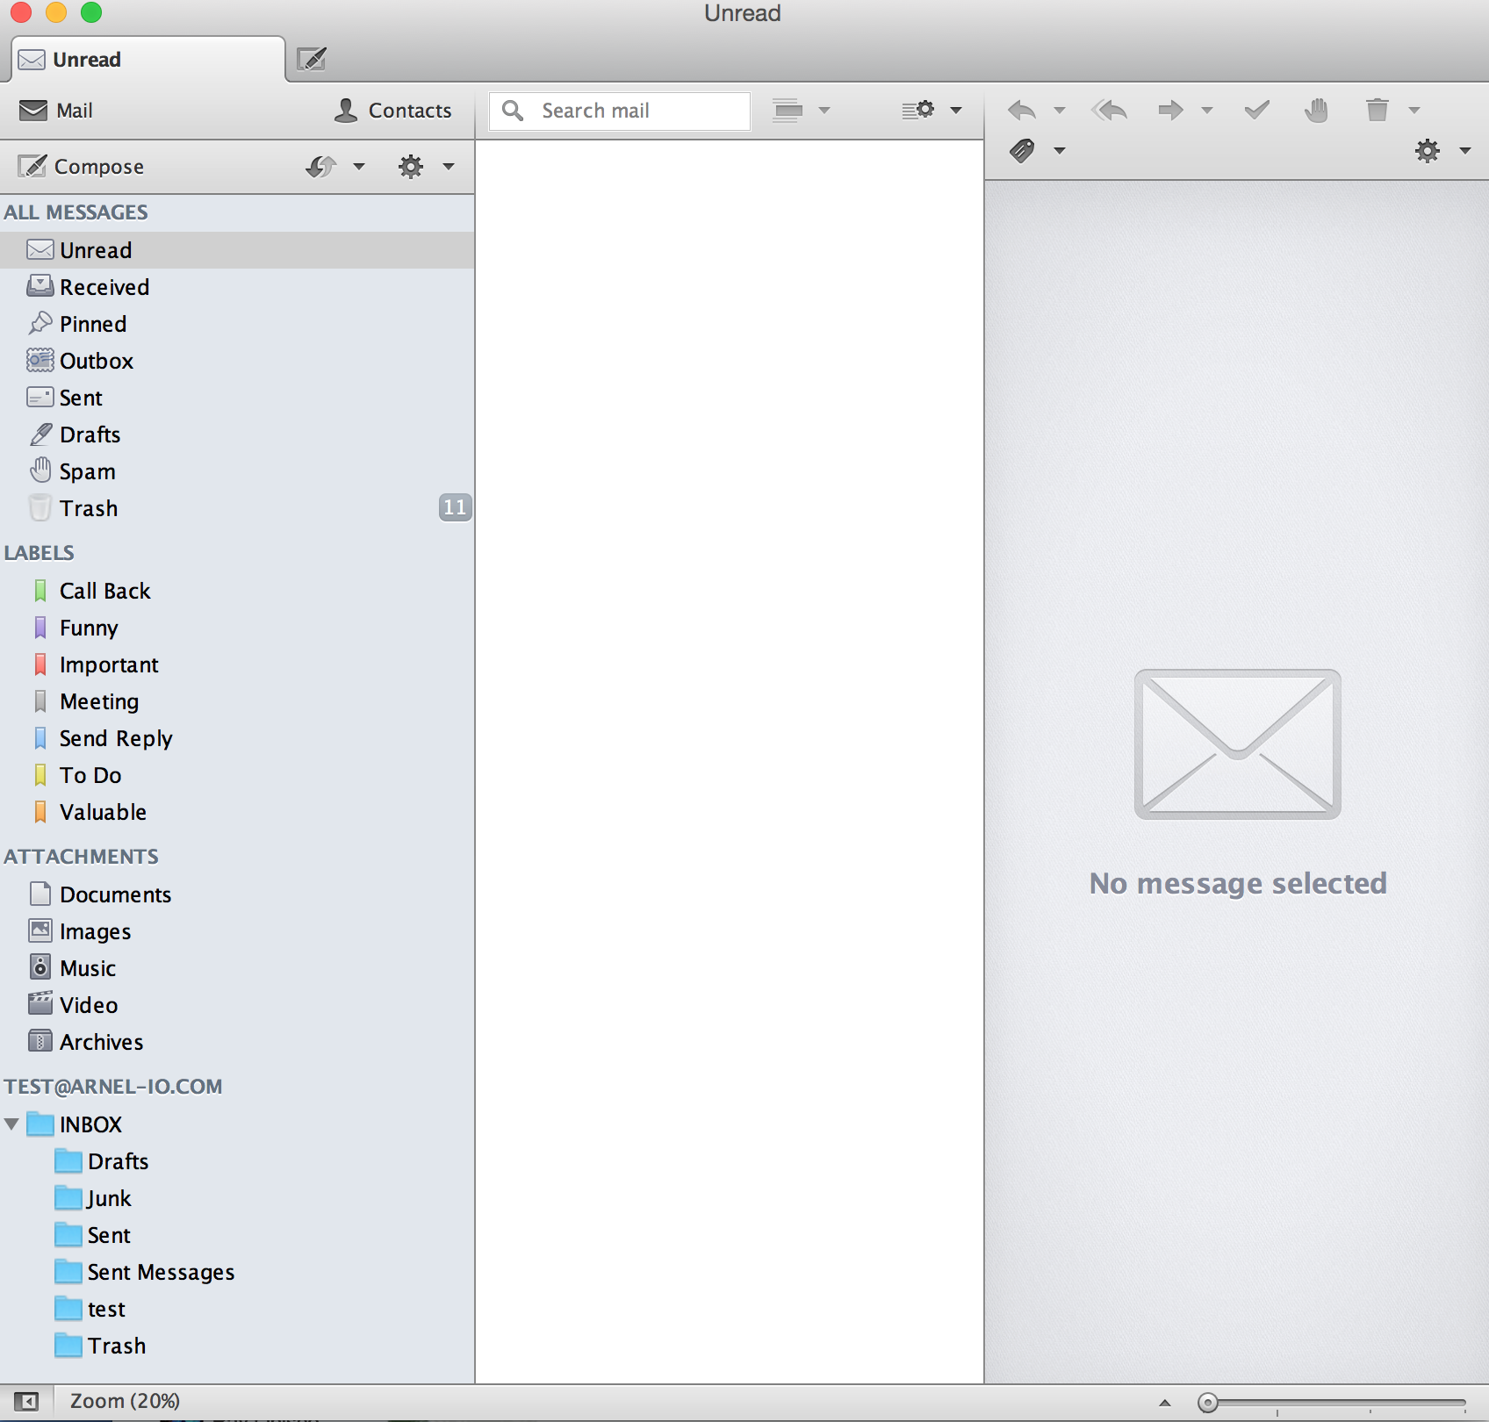Image resolution: width=1489 pixels, height=1422 pixels.
Task: Mark as spam with hand icon
Action: [1316, 110]
